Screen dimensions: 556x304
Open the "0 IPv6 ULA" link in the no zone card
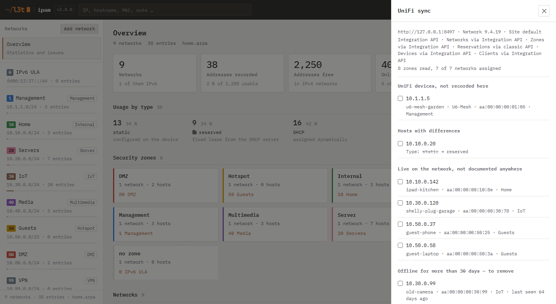[133, 272]
